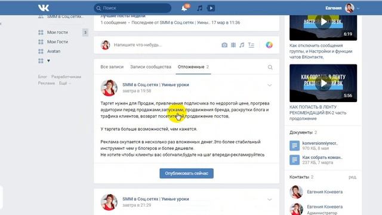
Task: Open the profile dropdown arrow next to Евгения
Action: point(358,8)
